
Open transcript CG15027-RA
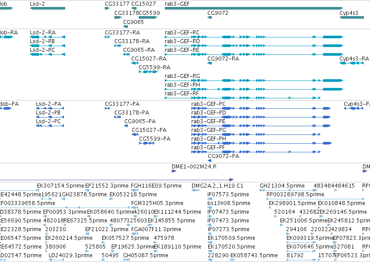tap(149, 59)
